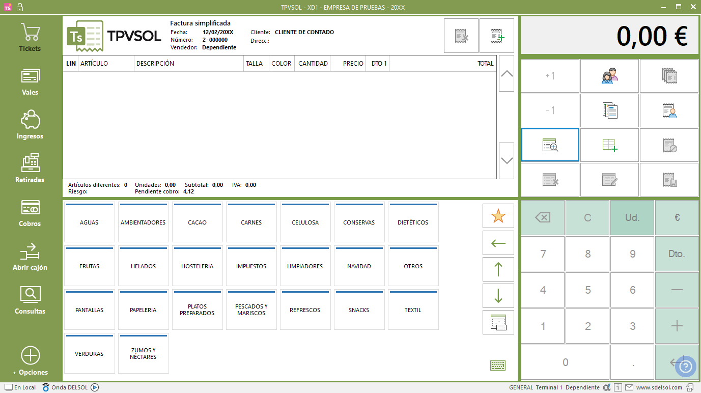This screenshot has width=701, height=393.
Task: Play Onda DELSOL radio button
Action: pyautogui.click(x=95, y=387)
